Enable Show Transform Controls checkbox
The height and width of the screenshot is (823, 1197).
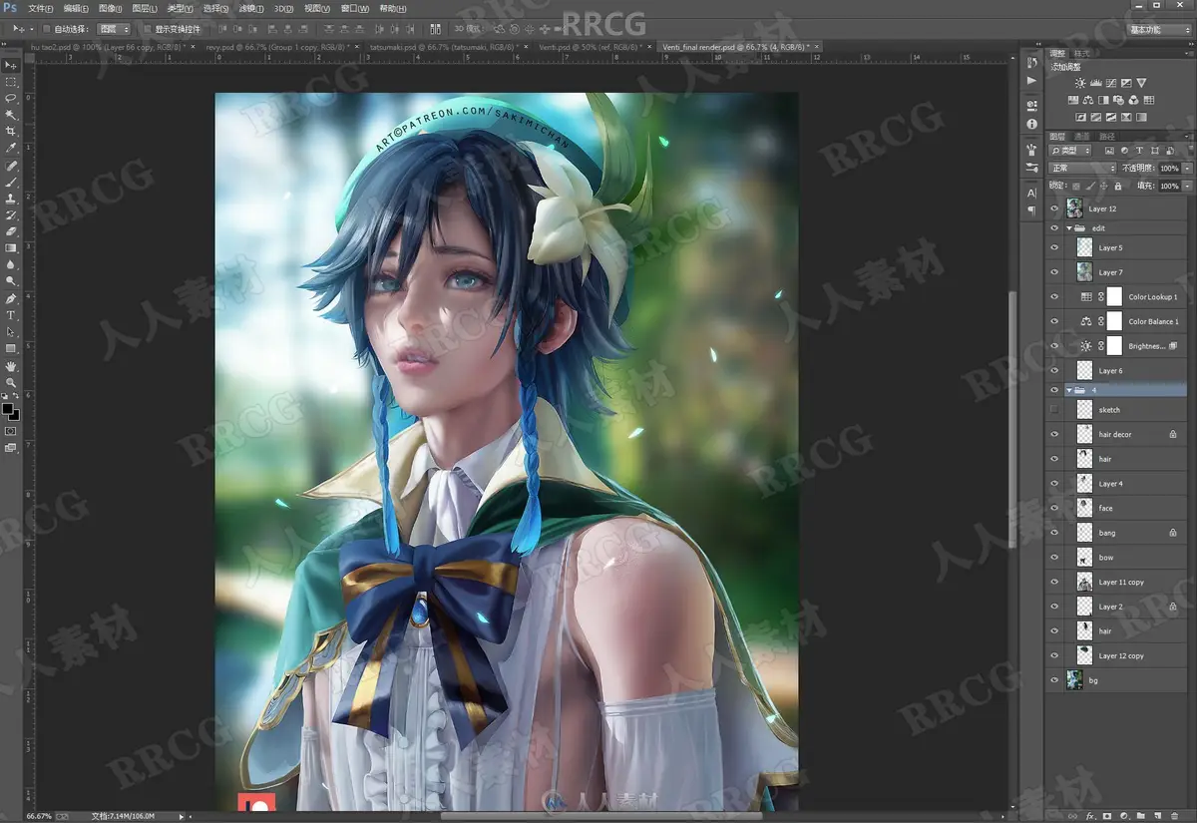point(148,29)
